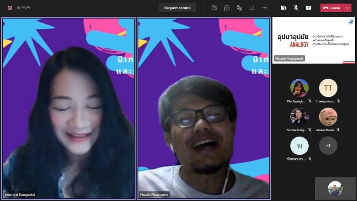Select the shared Analogy slide thumbnail
This screenshot has height=201, width=357.
pos(313,40)
